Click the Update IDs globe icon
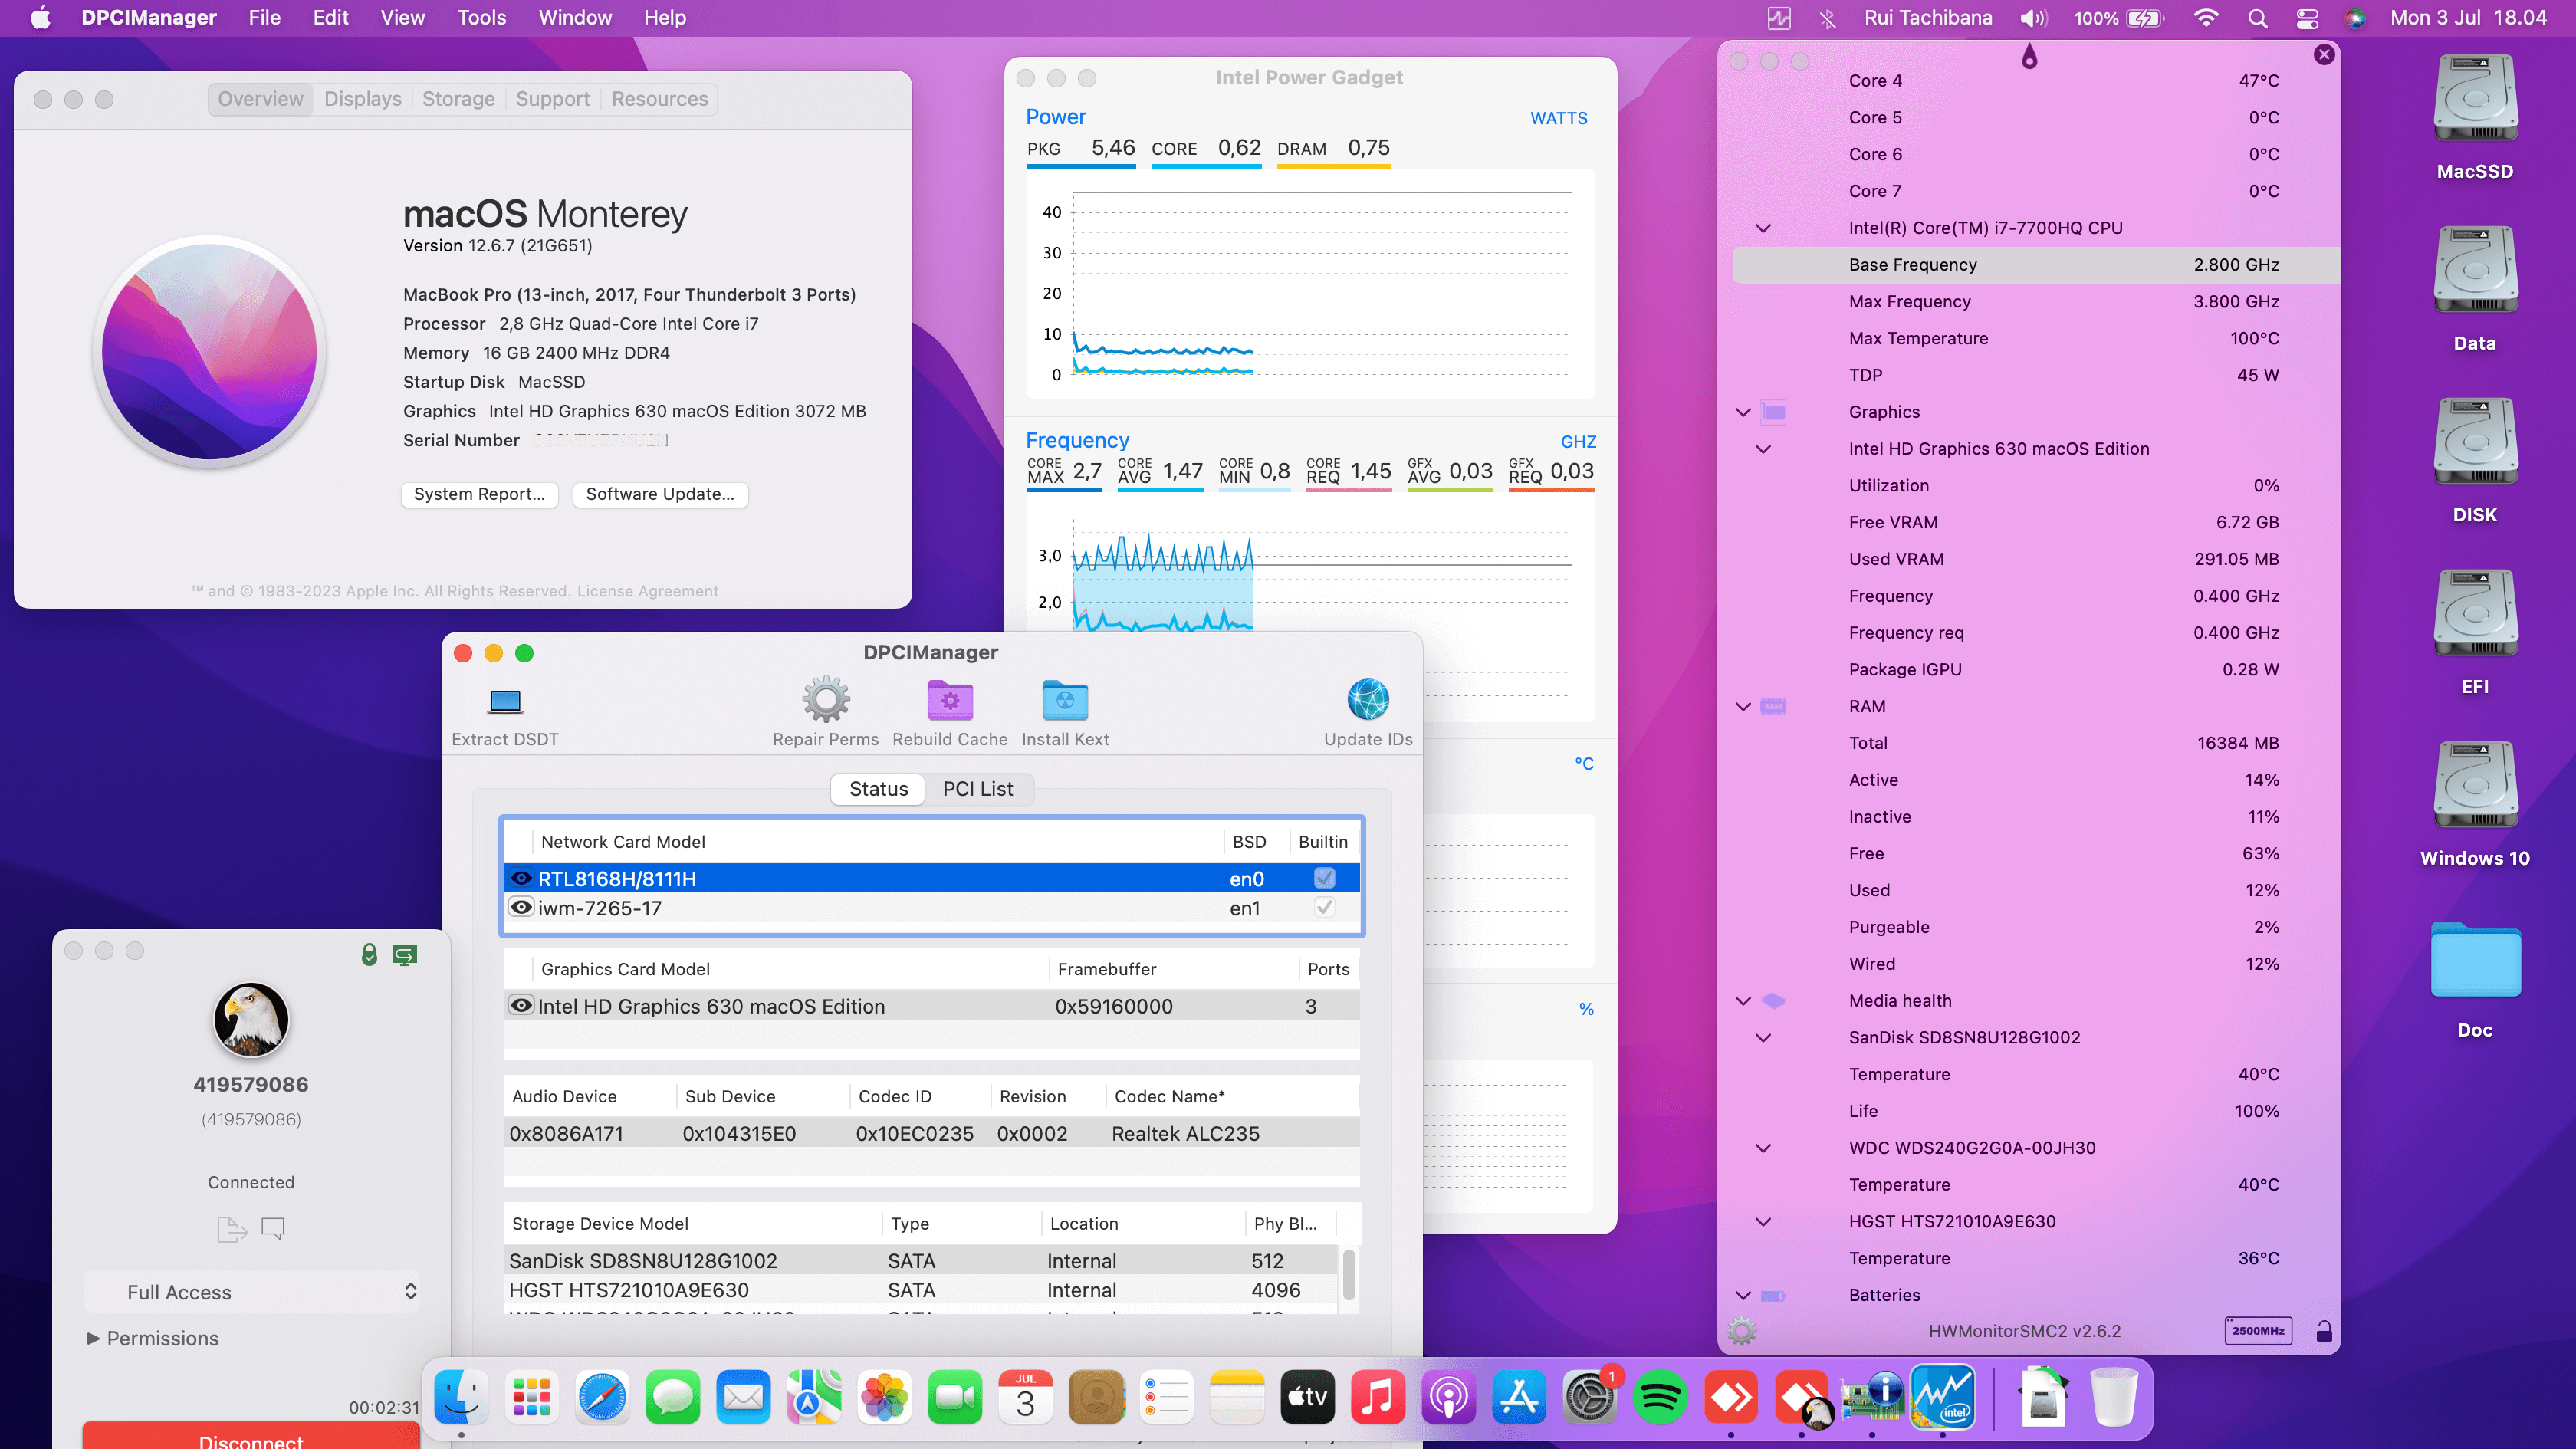Viewport: 2576px width, 1449px height. tap(1368, 700)
